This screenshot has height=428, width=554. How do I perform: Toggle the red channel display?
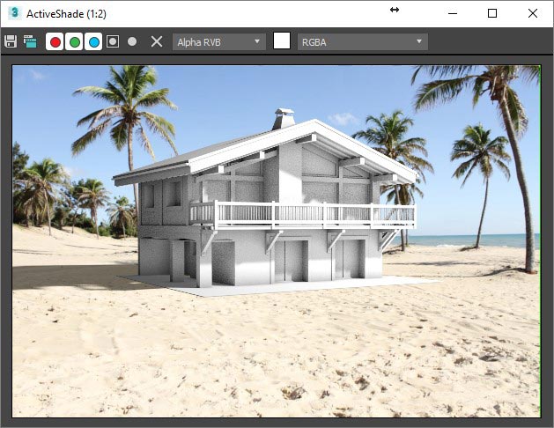pyautogui.click(x=55, y=41)
